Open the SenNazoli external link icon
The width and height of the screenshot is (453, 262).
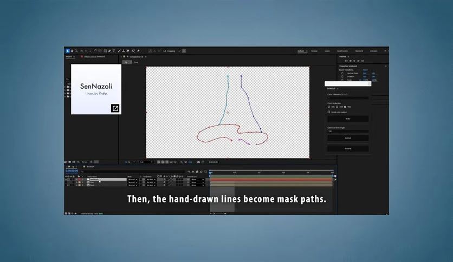[115, 108]
